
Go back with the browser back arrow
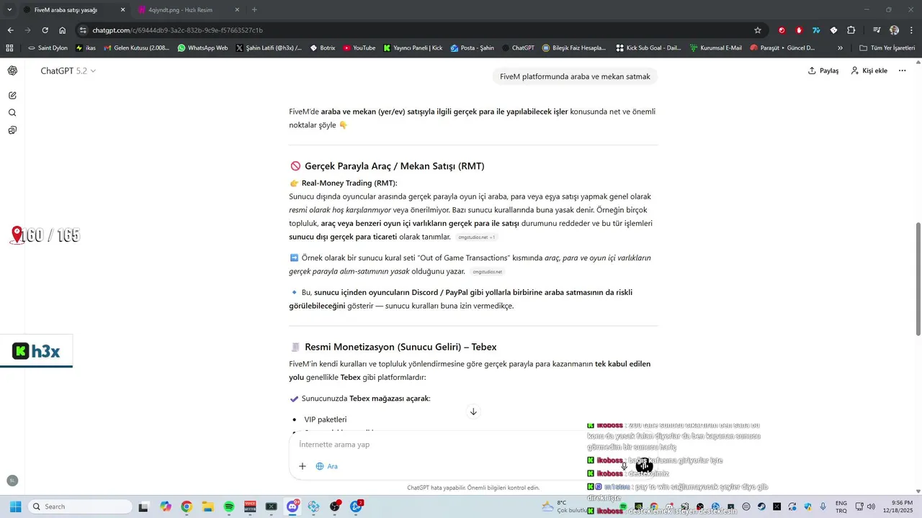pos(10,30)
